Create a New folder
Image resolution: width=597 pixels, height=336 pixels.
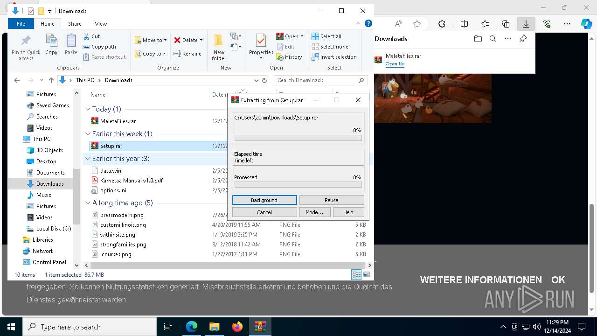[x=219, y=47]
